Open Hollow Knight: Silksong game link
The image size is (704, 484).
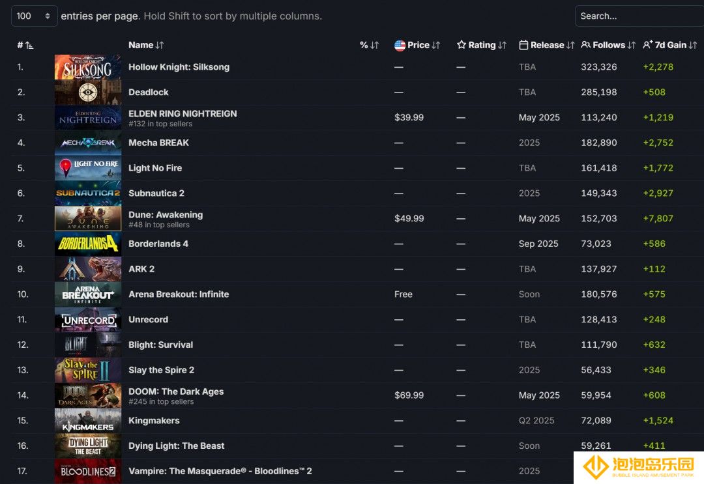179,67
